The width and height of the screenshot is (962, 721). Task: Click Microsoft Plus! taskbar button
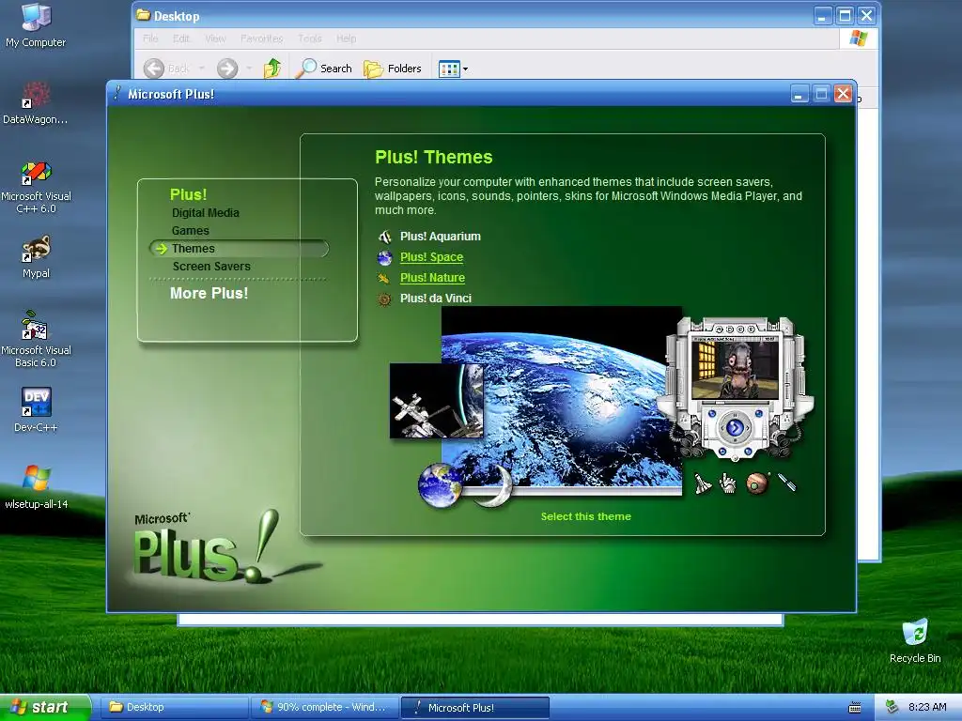[474, 708]
